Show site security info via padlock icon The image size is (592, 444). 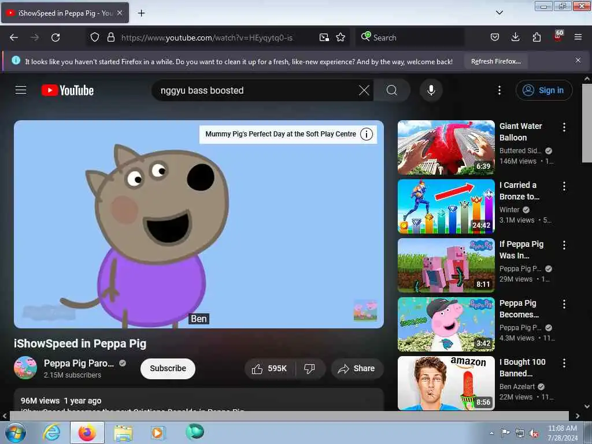click(x=110, y=37)
